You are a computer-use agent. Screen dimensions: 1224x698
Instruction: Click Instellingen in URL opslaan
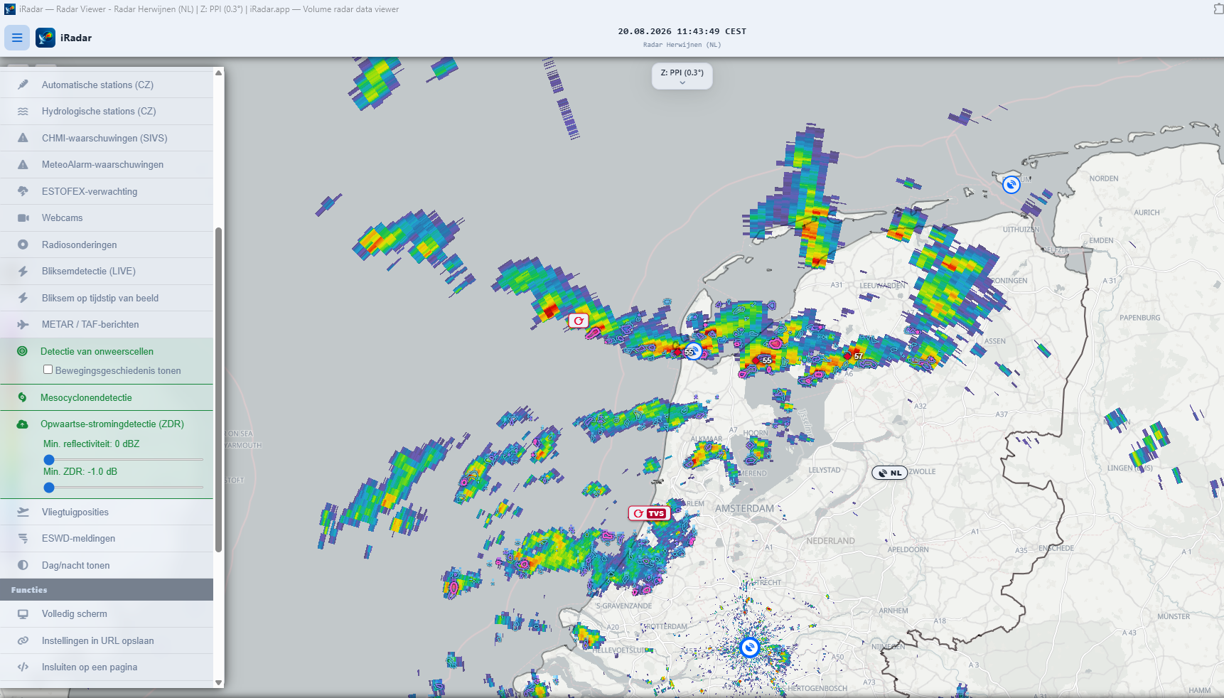[107, 640]
